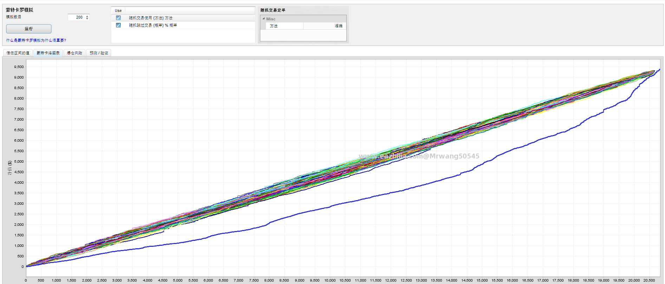Open the 预测 / 验证 tab

[99, 53]
